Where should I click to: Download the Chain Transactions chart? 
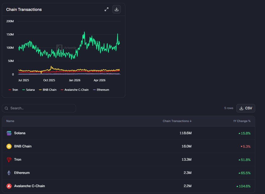pos(117,9)
